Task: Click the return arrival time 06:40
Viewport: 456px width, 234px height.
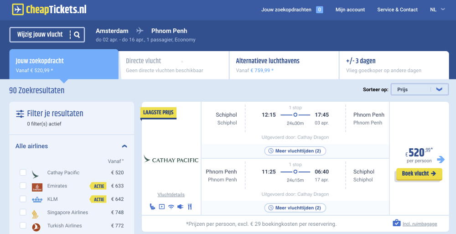Action: point(321,172)
